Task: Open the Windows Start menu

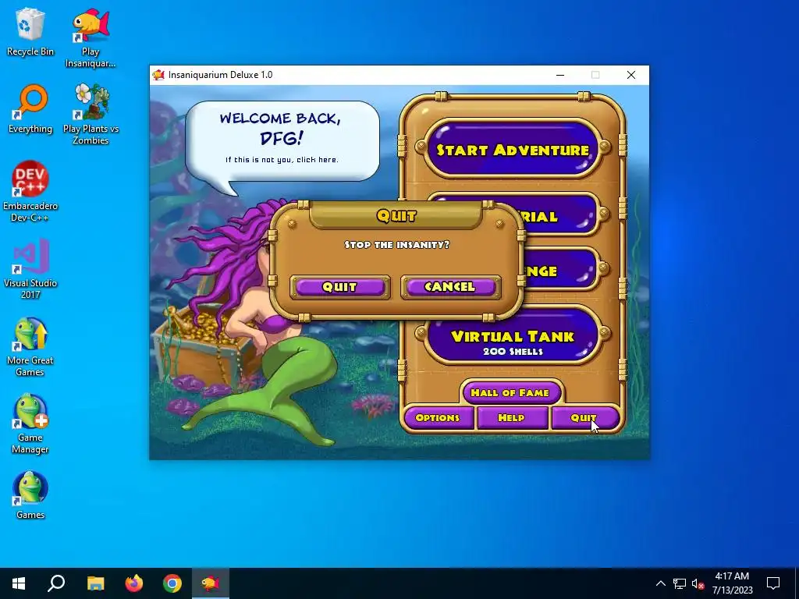Action: pos(19,583)
